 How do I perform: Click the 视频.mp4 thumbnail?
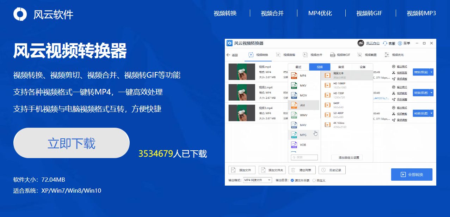point(242,72)
